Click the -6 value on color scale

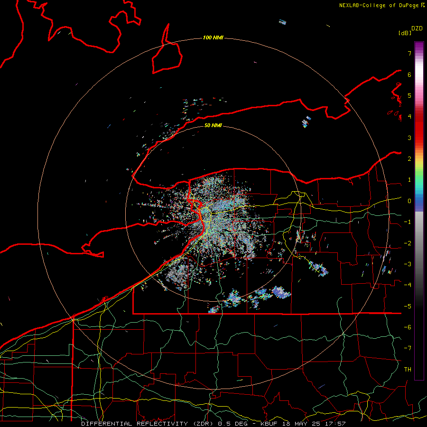408,327
